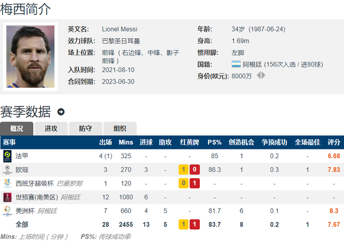Click the 7.67 overall rating
Screen dimensions: 344x242
[334, 224]
